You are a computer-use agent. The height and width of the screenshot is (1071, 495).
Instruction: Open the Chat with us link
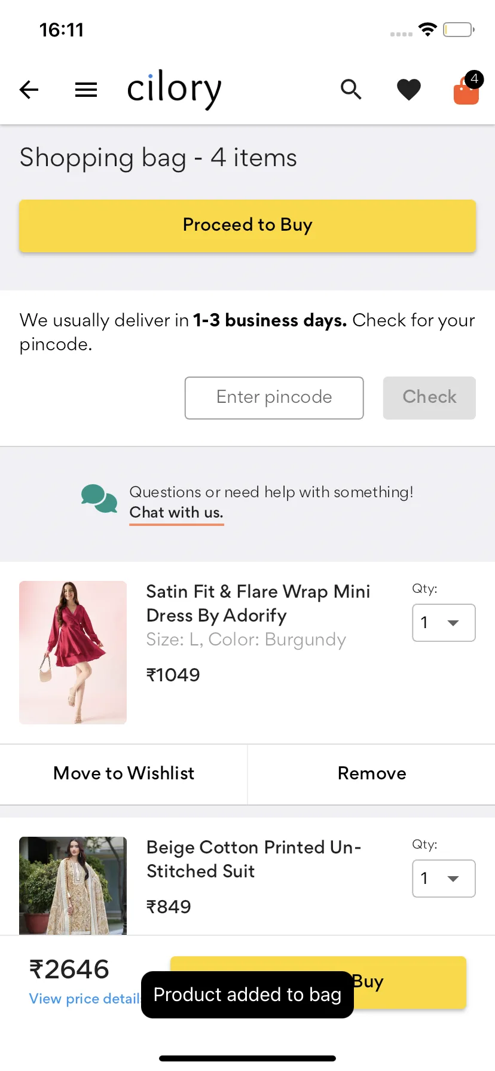pos(176,513)
